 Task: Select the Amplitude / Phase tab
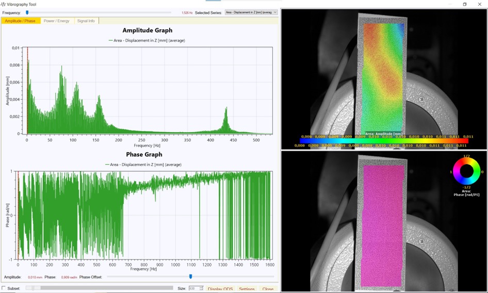(x=20, y=21)
